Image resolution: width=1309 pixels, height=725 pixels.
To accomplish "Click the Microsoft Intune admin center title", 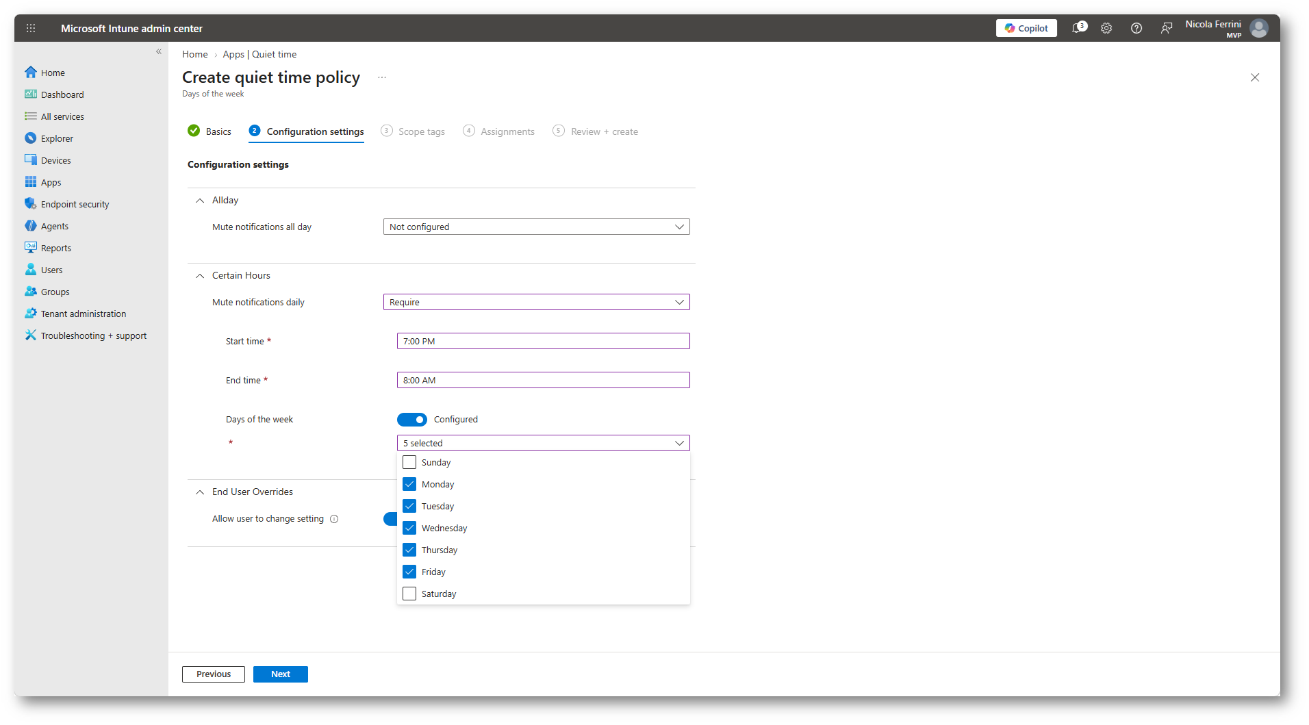I will coord(131,28).
